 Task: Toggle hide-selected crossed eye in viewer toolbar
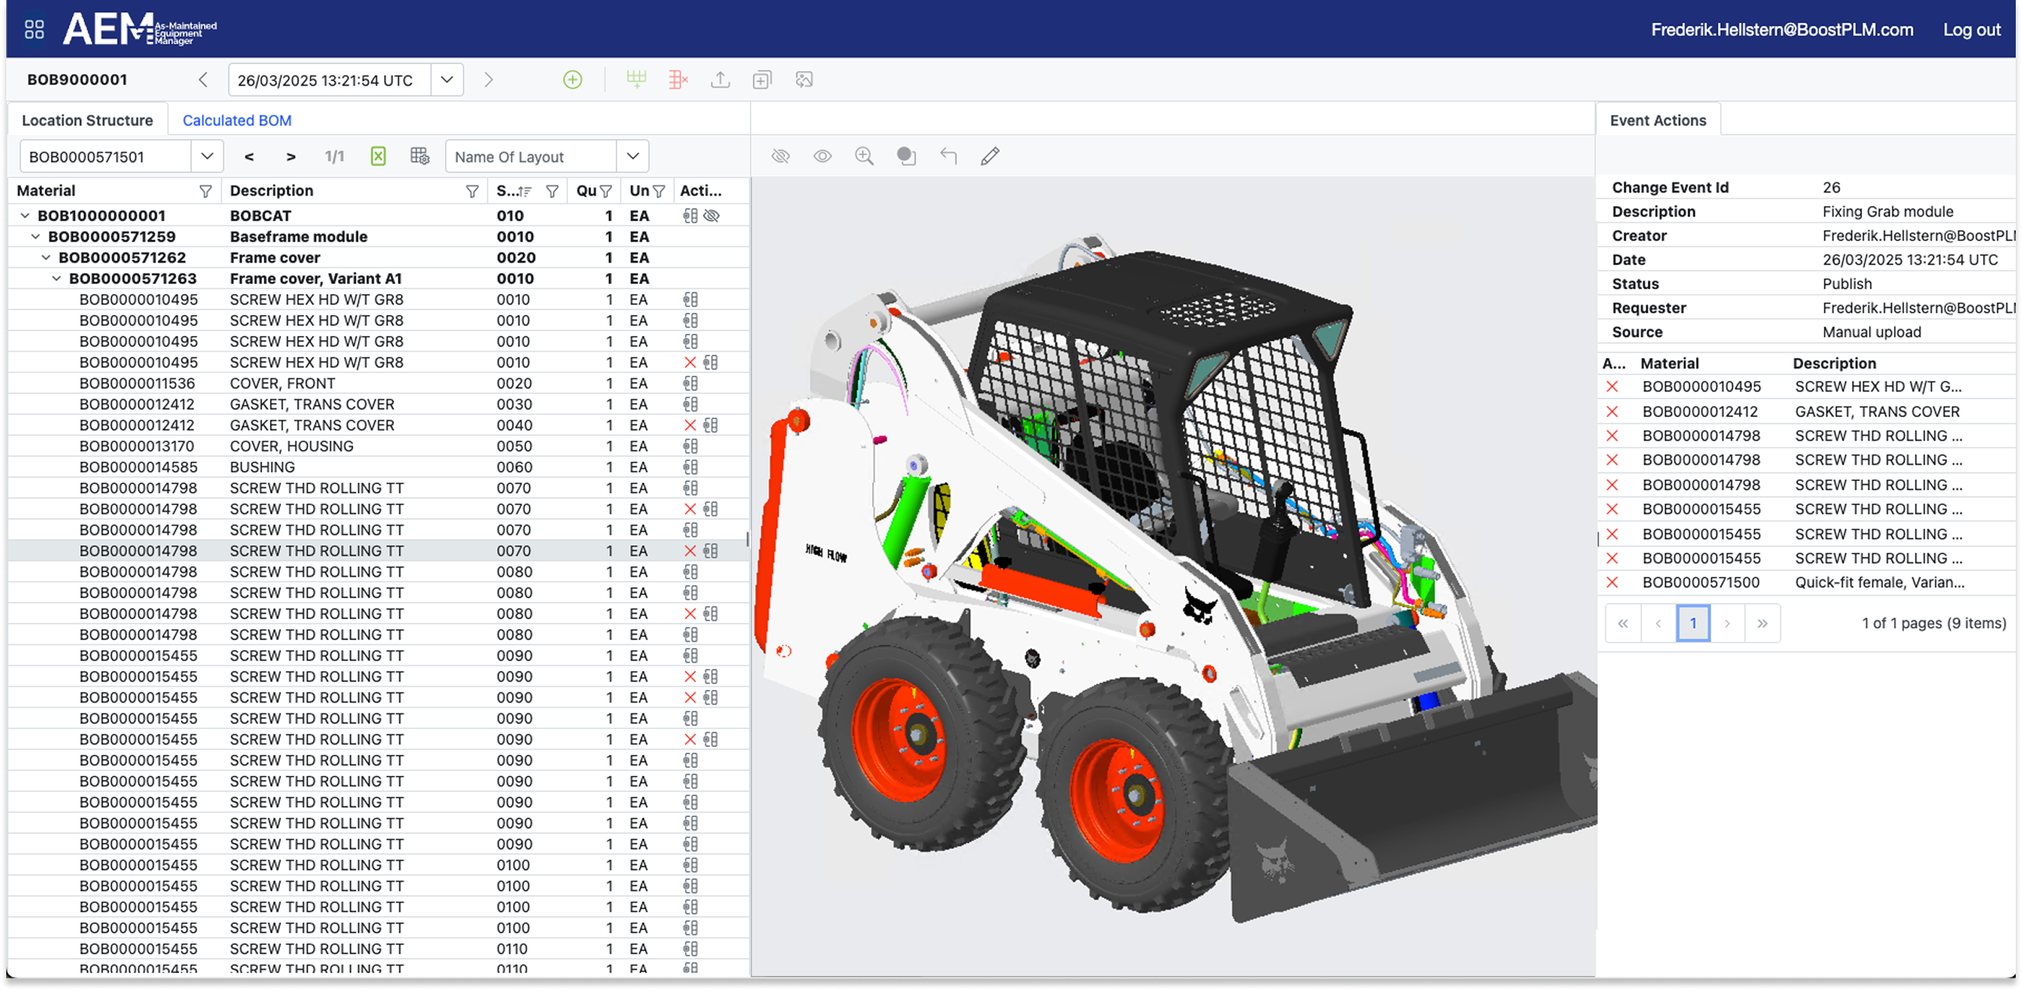pos(780,156)
